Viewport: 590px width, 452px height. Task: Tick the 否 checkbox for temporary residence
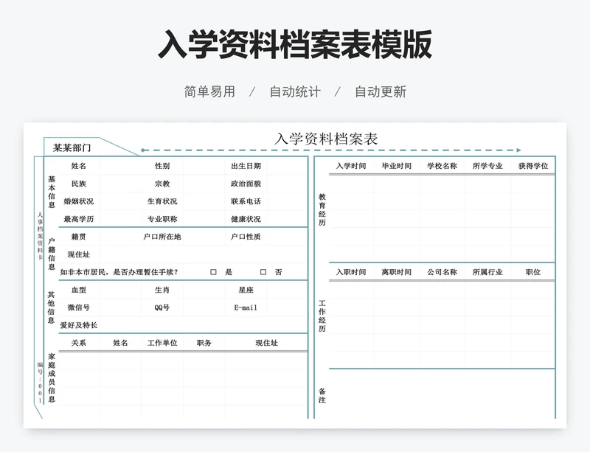263,272
